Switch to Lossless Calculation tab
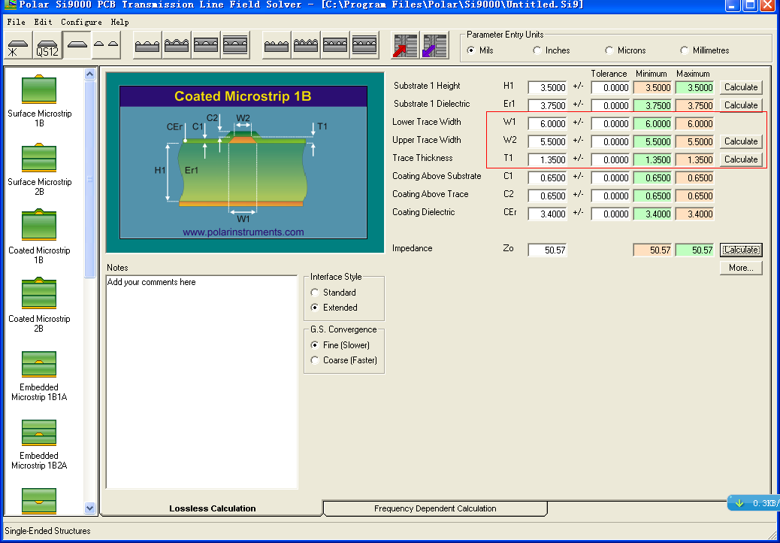 212,508
